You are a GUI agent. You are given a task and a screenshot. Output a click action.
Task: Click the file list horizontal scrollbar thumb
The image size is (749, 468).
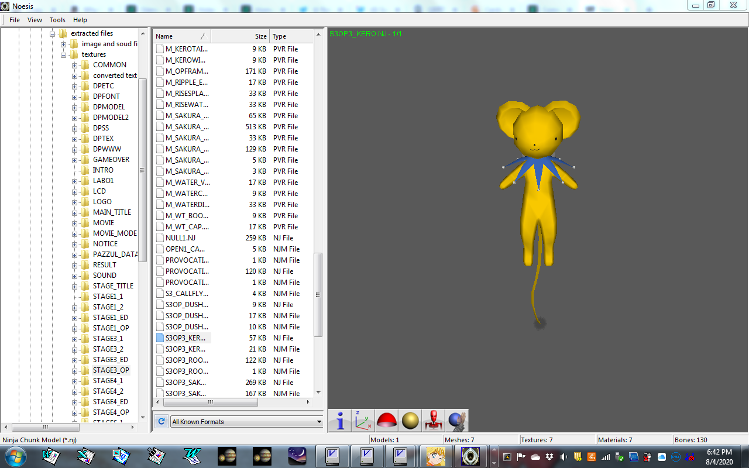point(210,402)
